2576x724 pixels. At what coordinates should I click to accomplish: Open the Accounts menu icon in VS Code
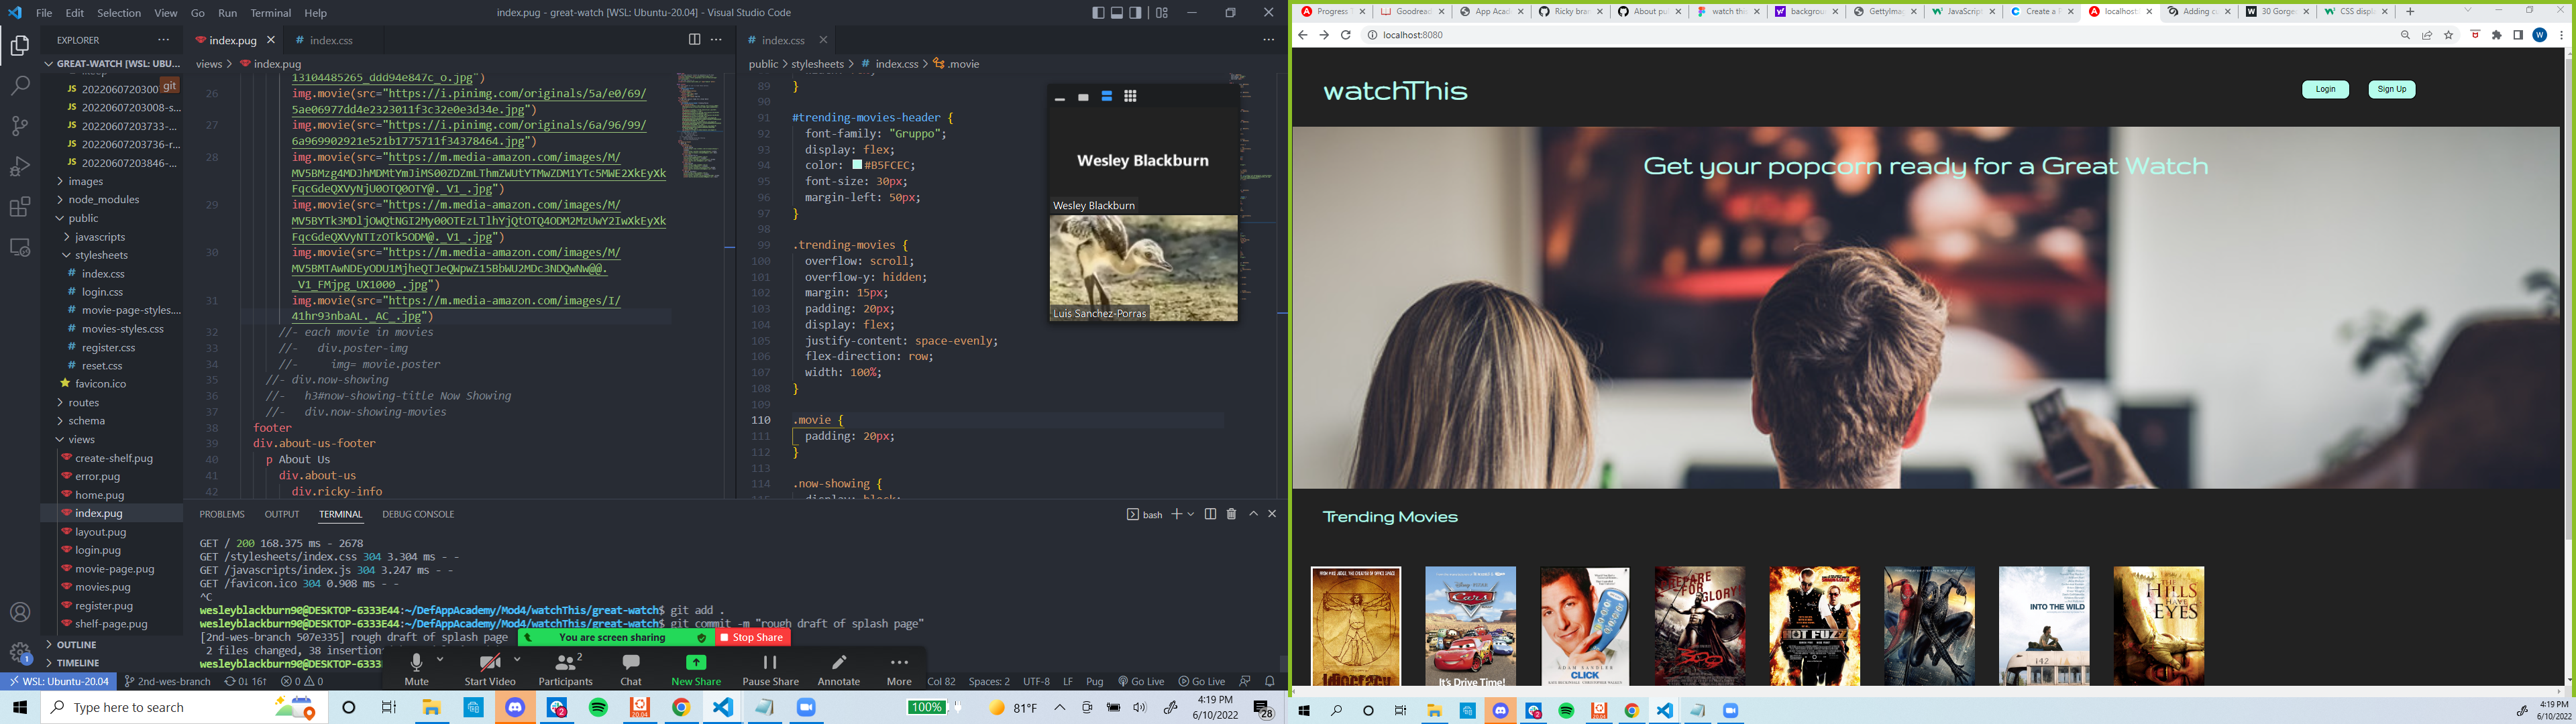(x=20, y=612)
